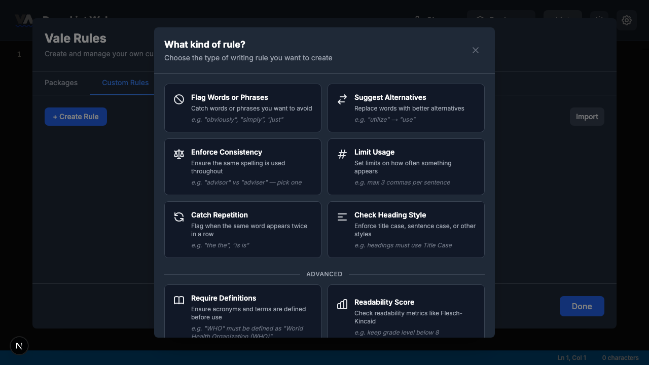Close the rule type dialog

click(476, 50)
